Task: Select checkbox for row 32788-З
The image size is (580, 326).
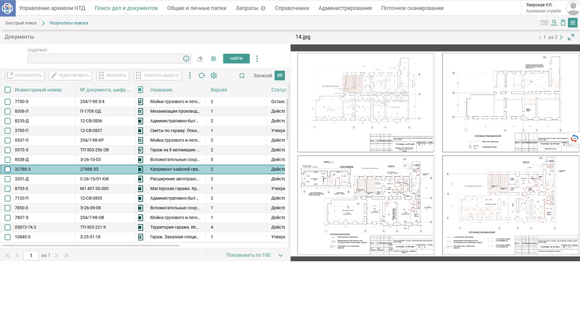Action: [x=8, y=169]
